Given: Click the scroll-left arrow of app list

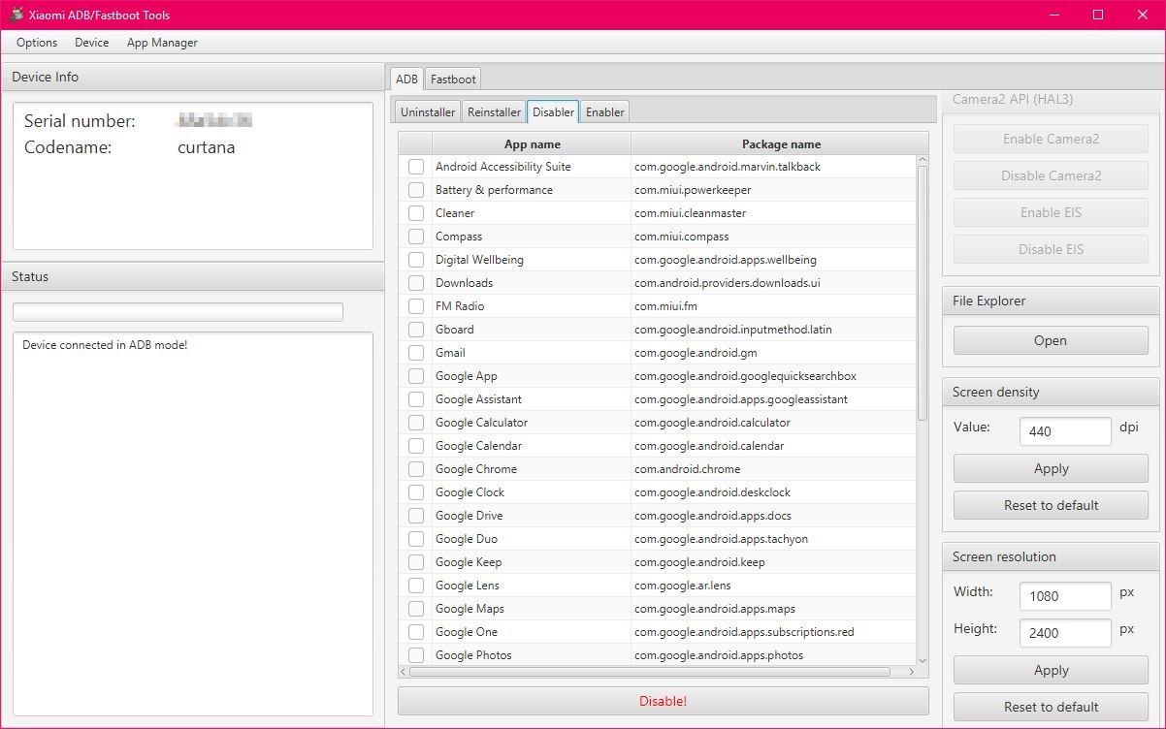Looking at the screenshot, I should click(x=404, y=671).
